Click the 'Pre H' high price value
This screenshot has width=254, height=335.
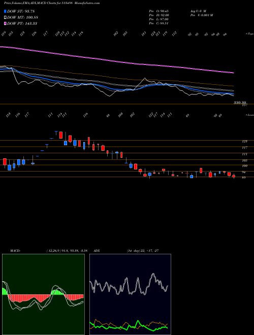(159, 15)
